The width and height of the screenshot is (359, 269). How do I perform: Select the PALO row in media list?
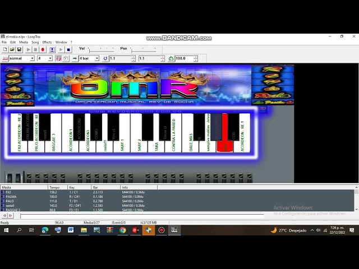tap(177, 201)
